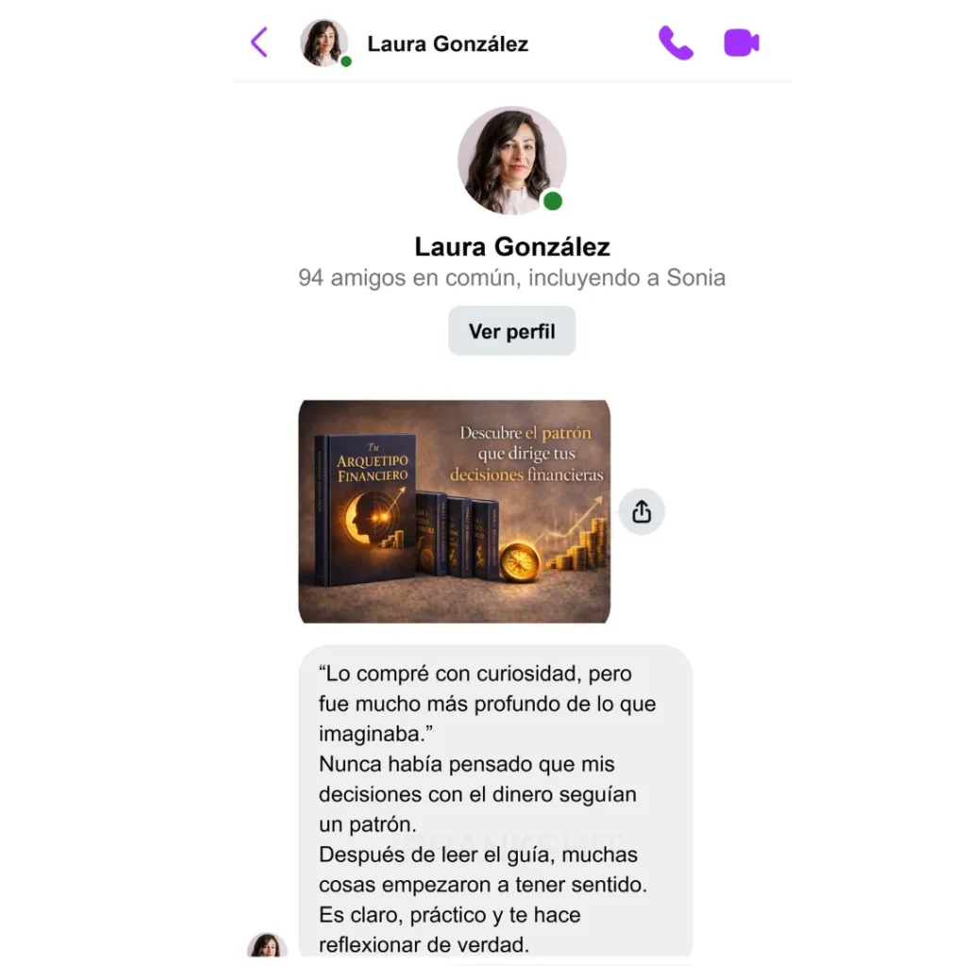This screenshot has width=966, height=966.
Task: Click the Descubre el patrón headline text
Action: (x=527, y=454)
